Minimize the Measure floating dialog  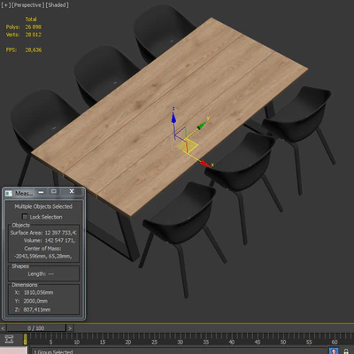42,192
